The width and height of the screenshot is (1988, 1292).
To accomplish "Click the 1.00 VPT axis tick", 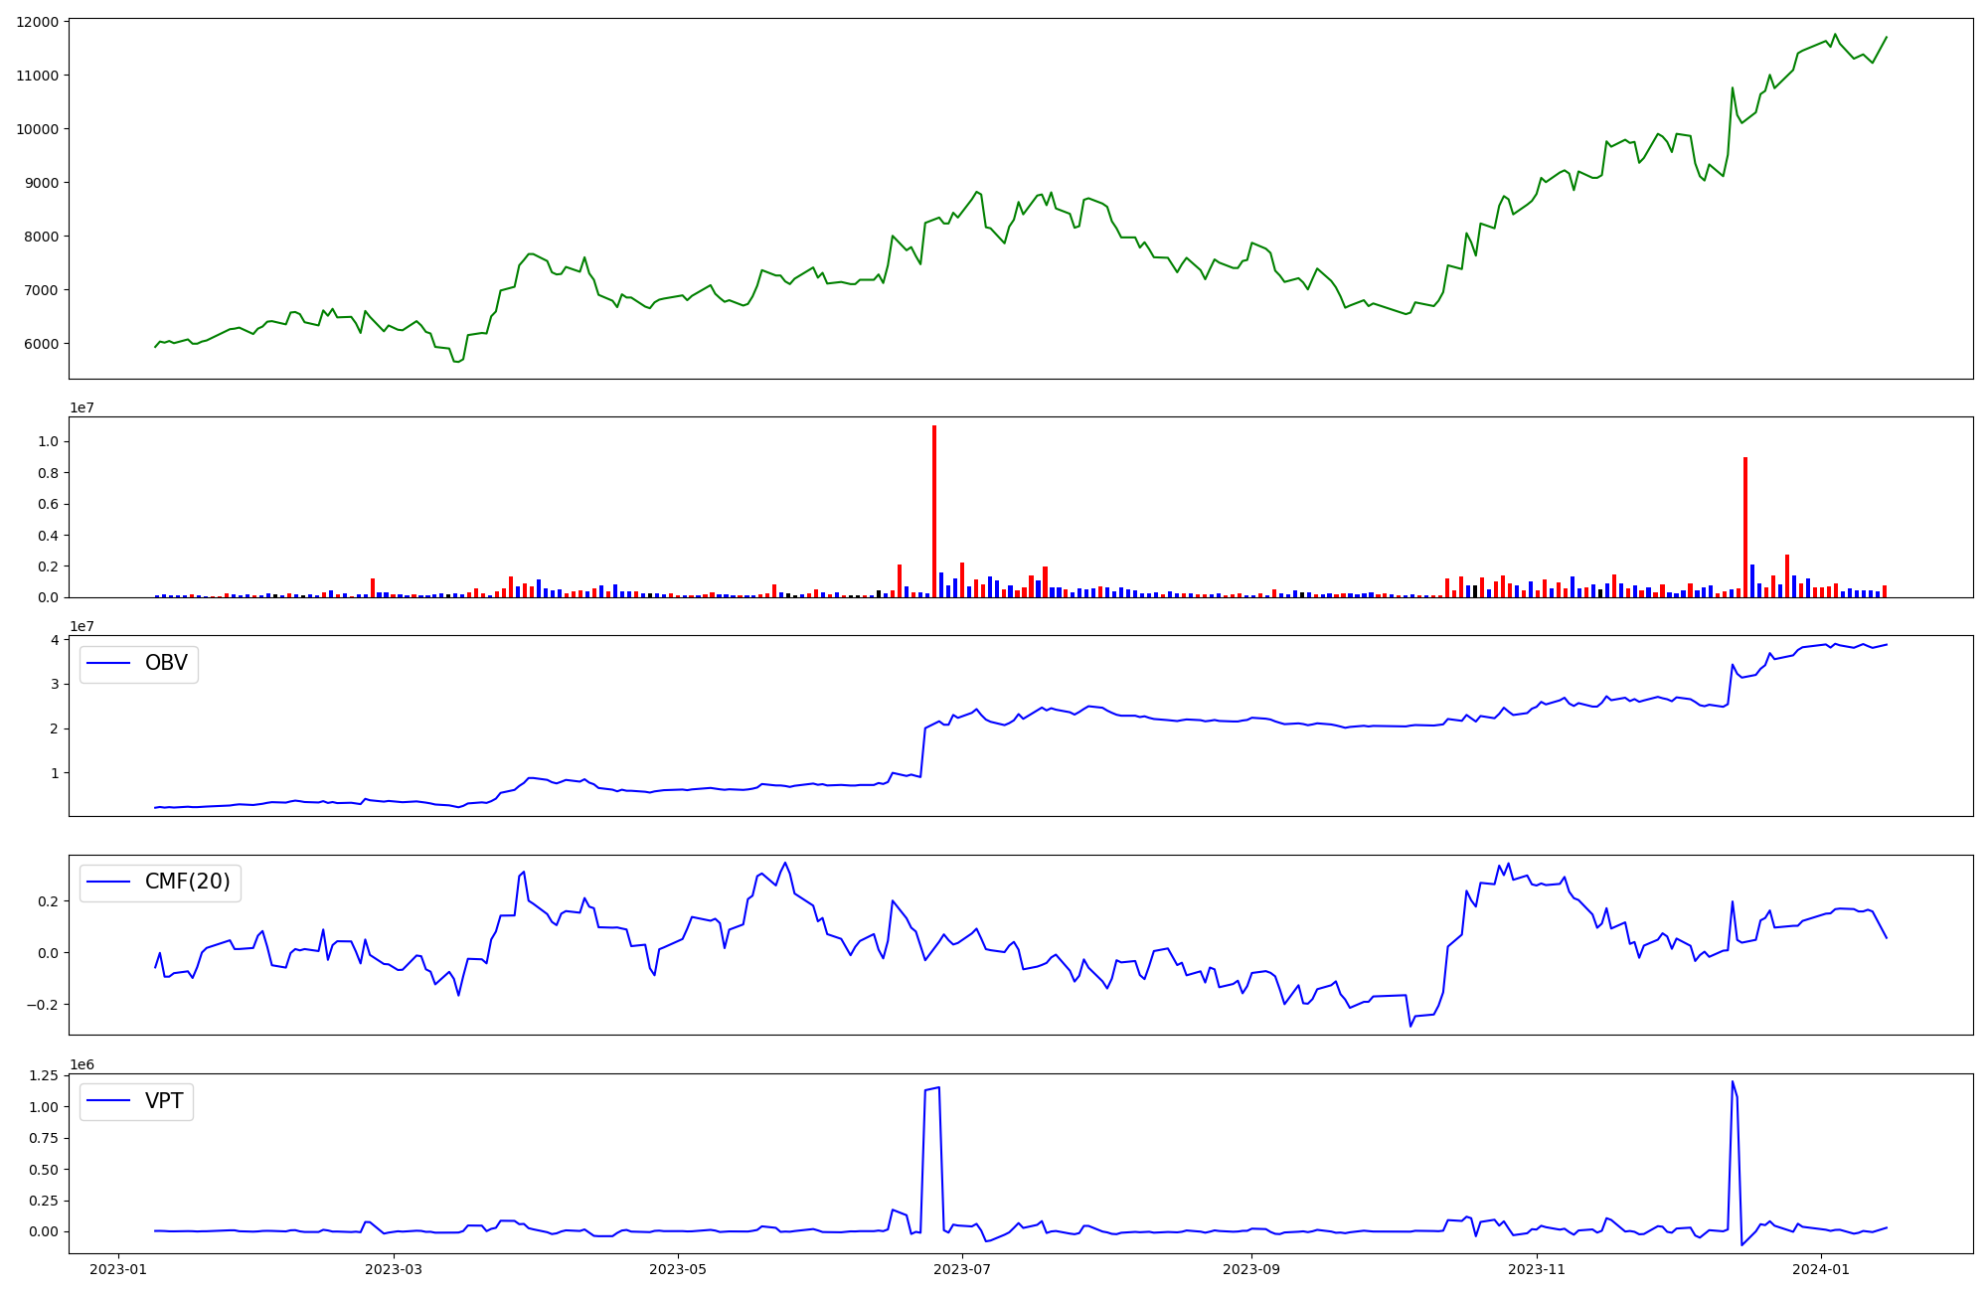I will (43, 1107).
